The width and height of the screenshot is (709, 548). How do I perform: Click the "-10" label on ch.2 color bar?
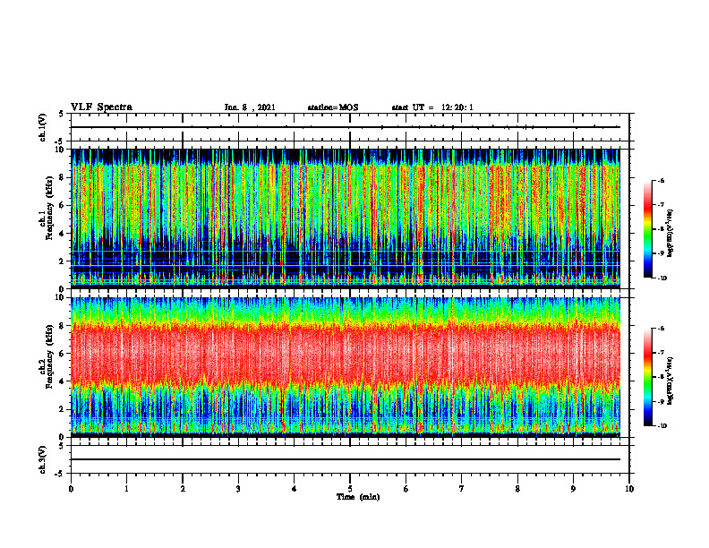[x=662, y=426]
